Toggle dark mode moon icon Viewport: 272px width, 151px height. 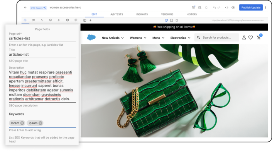(91, 21)
